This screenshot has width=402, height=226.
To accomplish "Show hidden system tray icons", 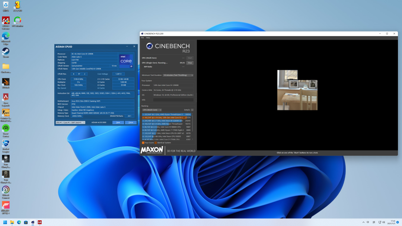I will pos(363,222).
